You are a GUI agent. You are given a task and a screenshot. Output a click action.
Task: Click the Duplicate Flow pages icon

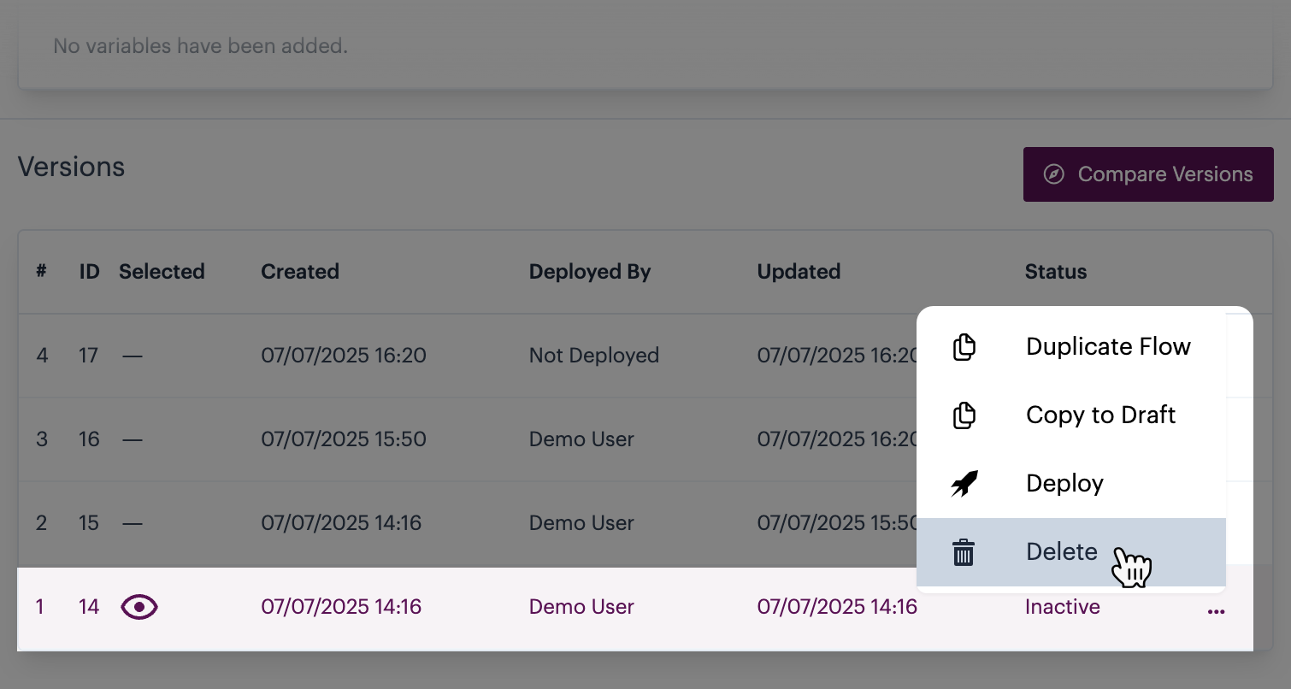964,347
